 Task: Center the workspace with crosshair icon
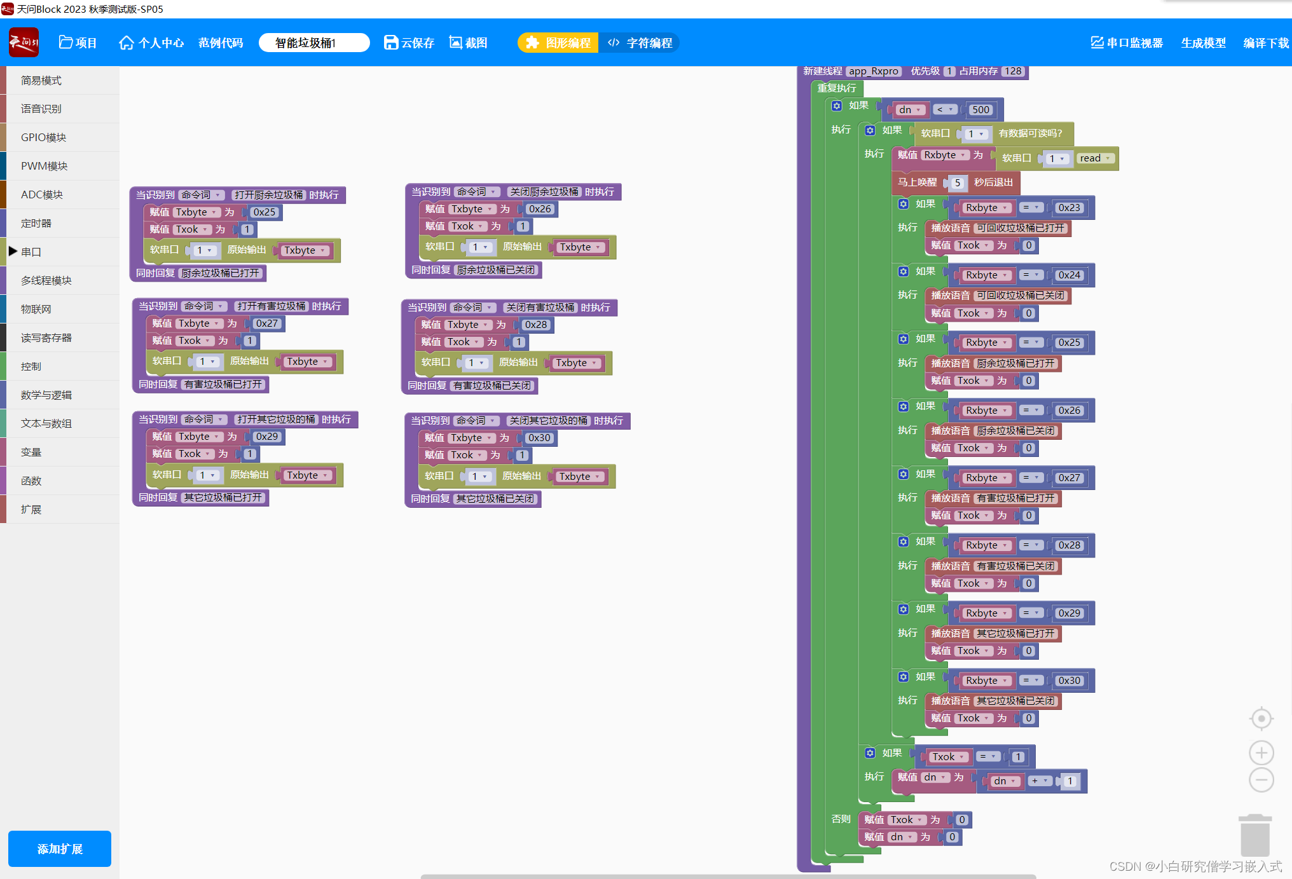(1261, 719)
